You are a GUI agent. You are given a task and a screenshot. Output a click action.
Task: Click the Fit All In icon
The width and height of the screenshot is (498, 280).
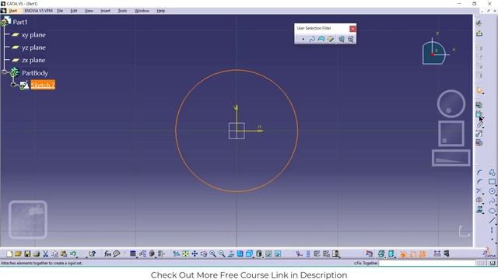[x=185, y=254]
